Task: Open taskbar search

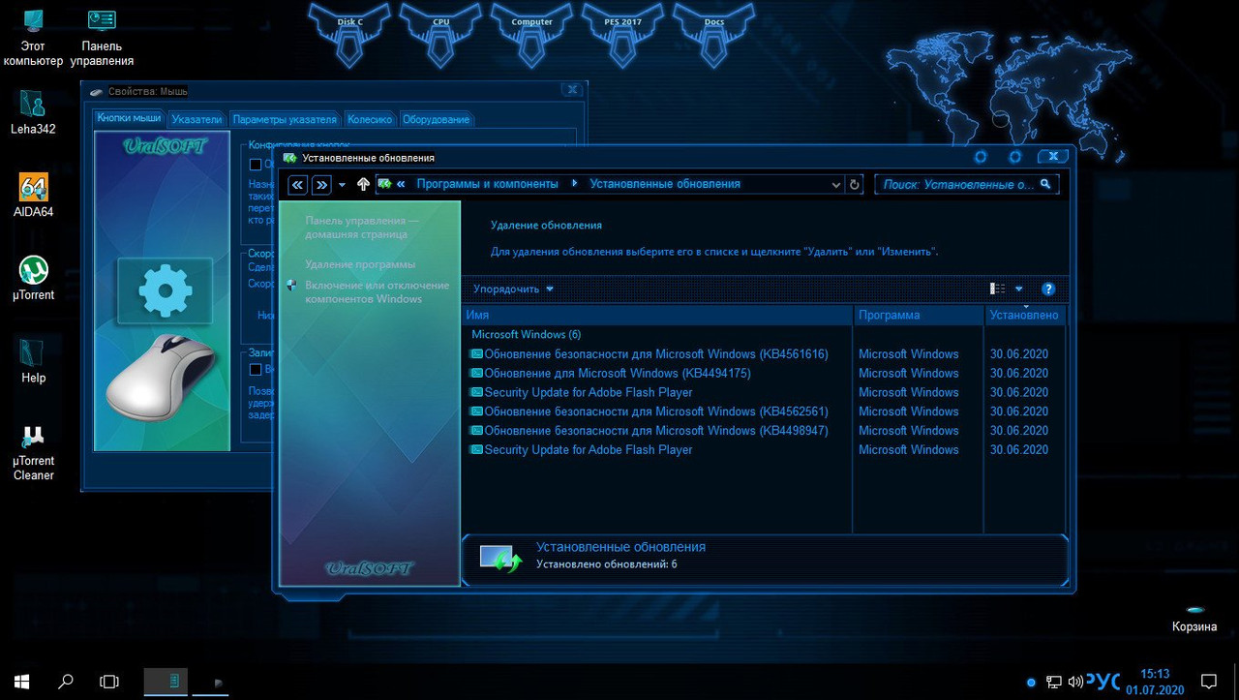Action: pyautogui.click(x=65, y=682)
